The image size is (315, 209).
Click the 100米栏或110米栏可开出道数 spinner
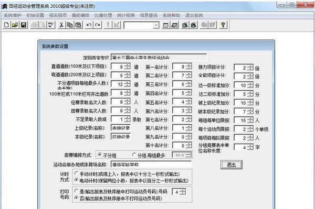tap(127, 93)
